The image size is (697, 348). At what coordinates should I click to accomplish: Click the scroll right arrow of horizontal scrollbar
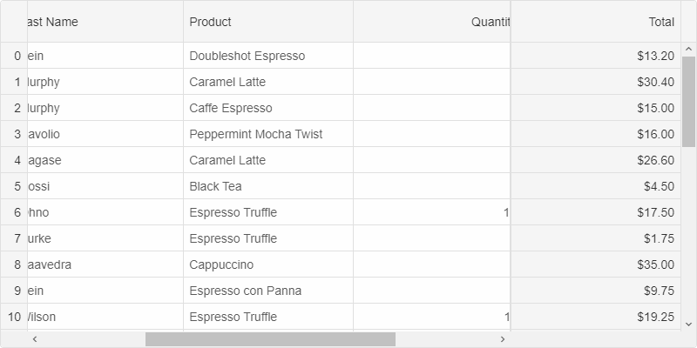(x=503, y=339)
